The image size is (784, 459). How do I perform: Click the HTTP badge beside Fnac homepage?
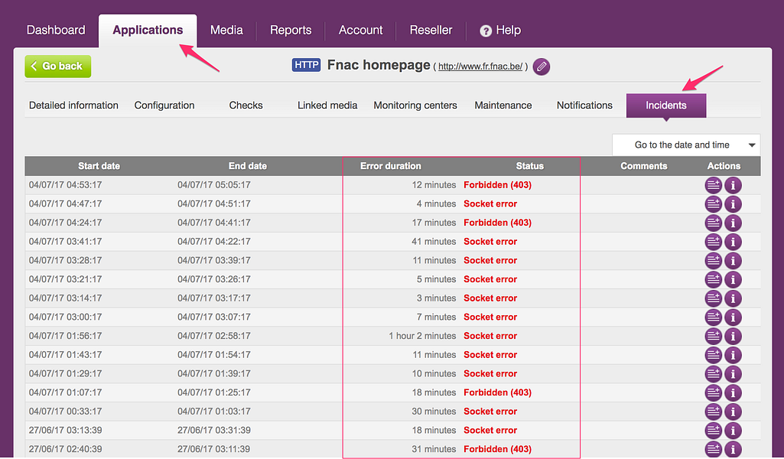(x=306, y=65)
